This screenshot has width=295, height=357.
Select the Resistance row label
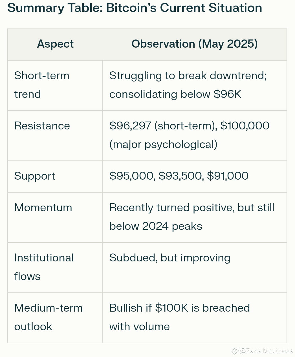pyautogui.click(x=42, y=126)
